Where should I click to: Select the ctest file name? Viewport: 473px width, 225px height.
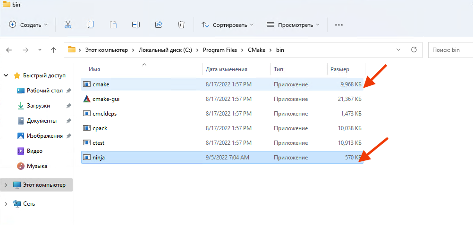tap(99, 142)
